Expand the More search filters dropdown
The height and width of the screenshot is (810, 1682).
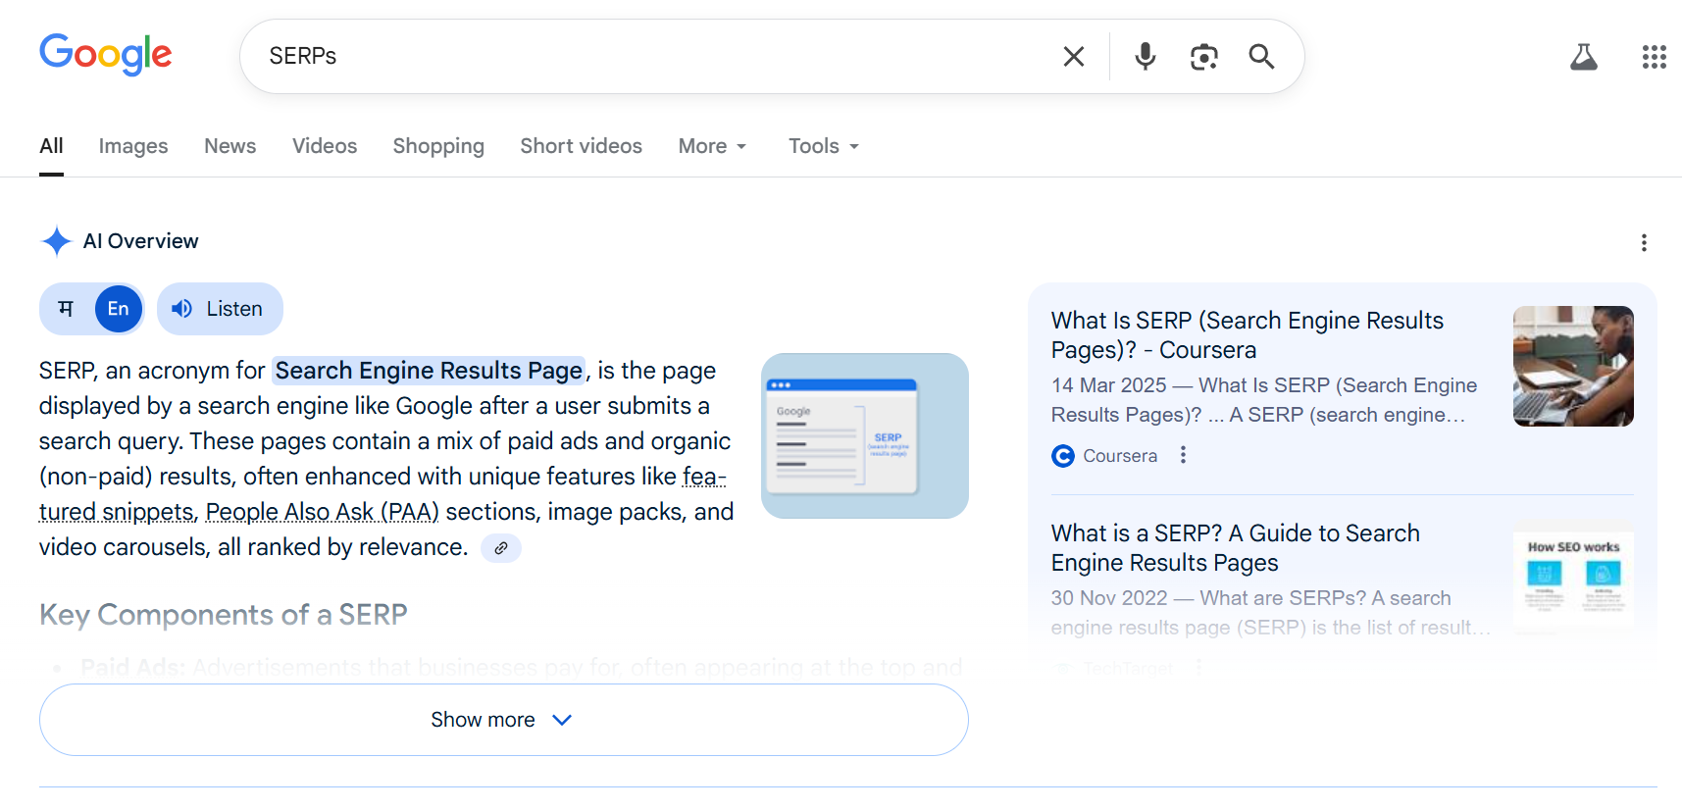click(x=712, y=146)
